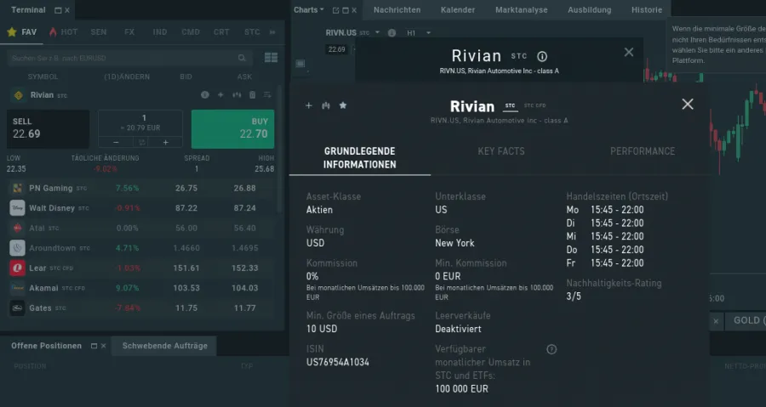Viewport: 766px width, 407px height.
Task: Open the FAV star watchlist tab
Action: point(22,32)
